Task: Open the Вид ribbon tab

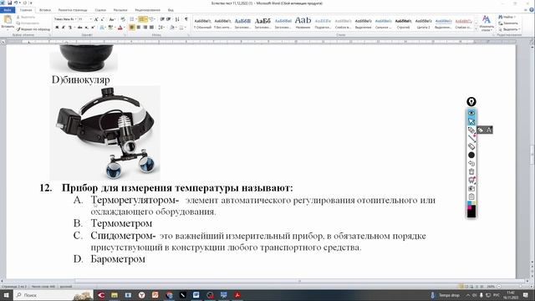Action: [171, 10]
